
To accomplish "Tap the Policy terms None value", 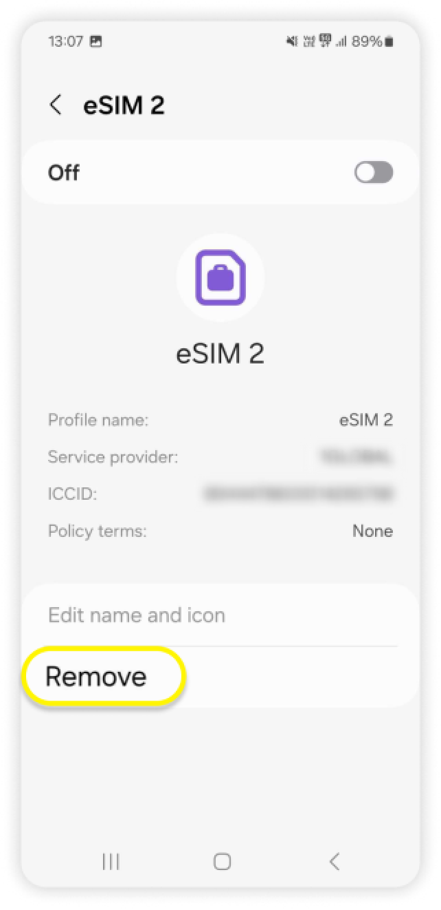I will (x=373, y=531).
